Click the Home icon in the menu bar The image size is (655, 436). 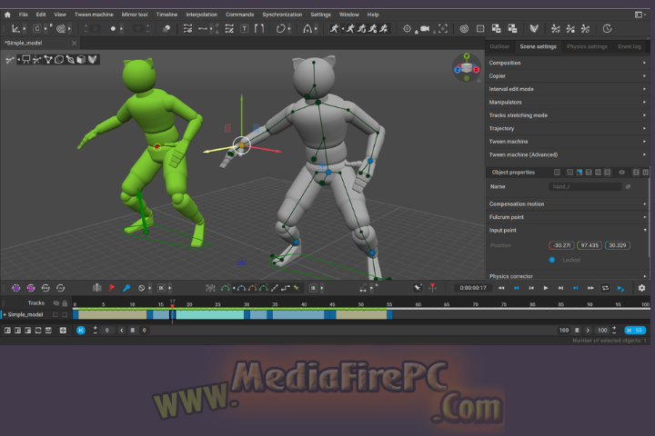click(x=7, y=15)
